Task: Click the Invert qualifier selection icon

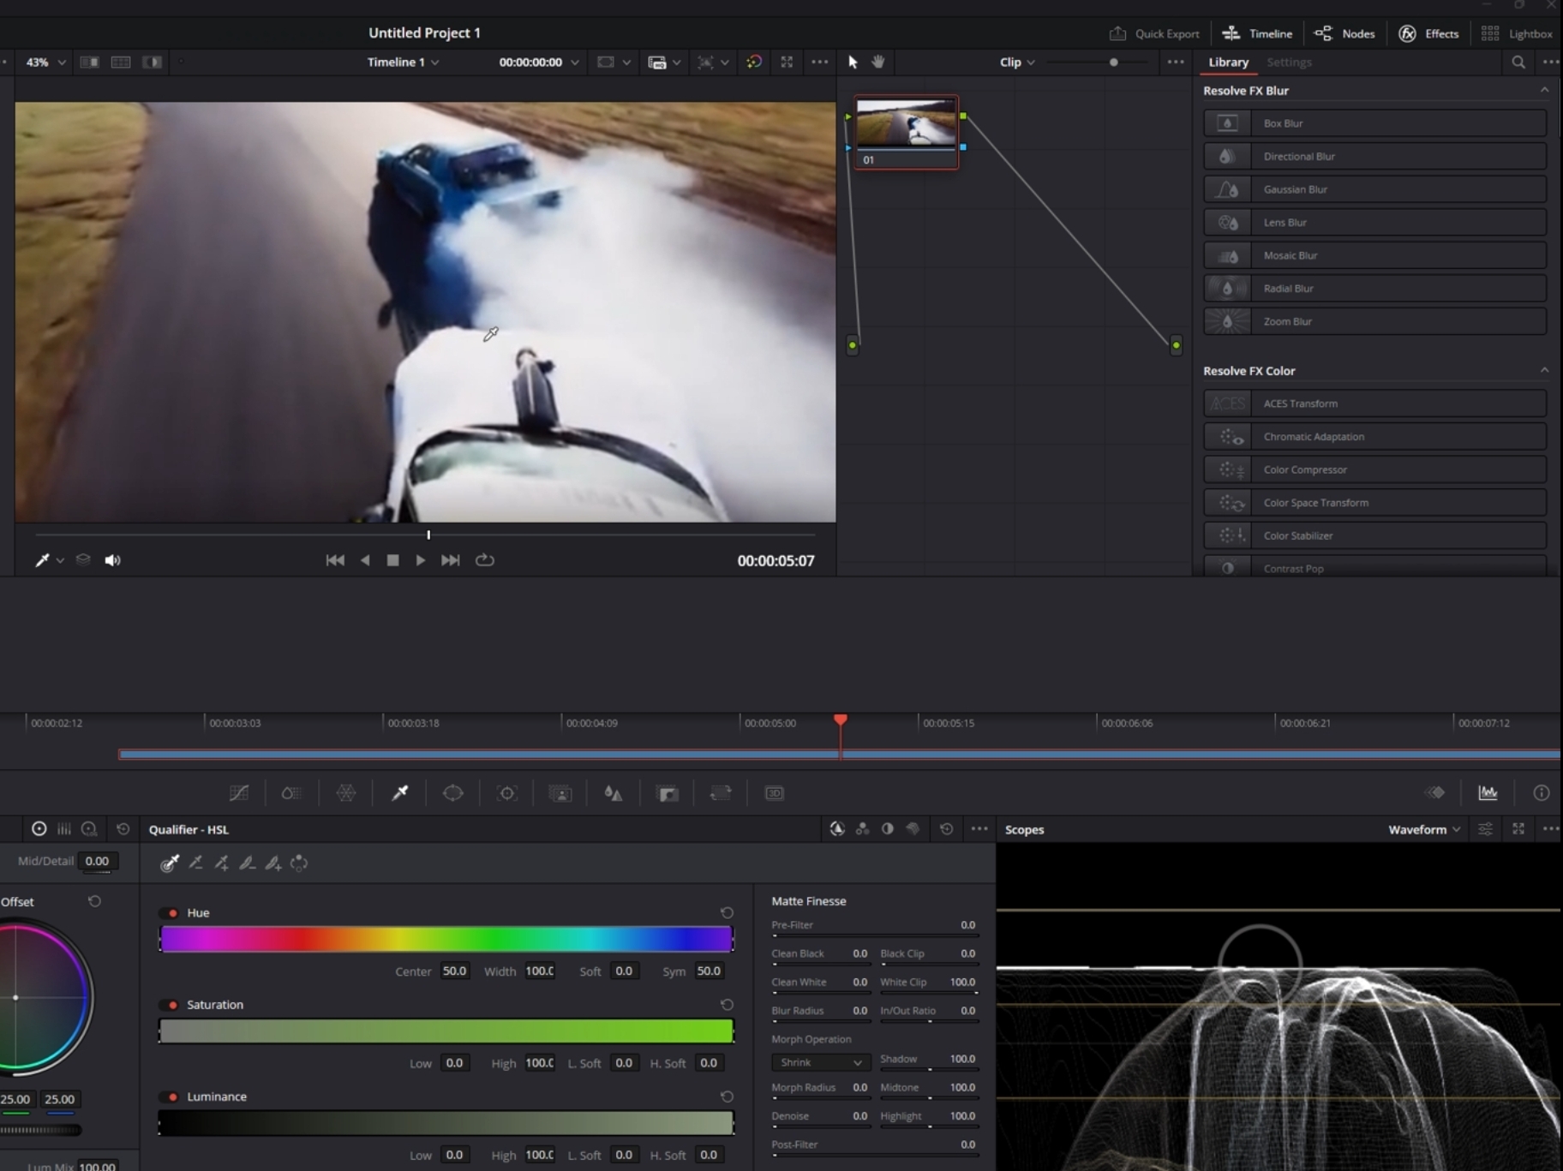Action: 299,863
